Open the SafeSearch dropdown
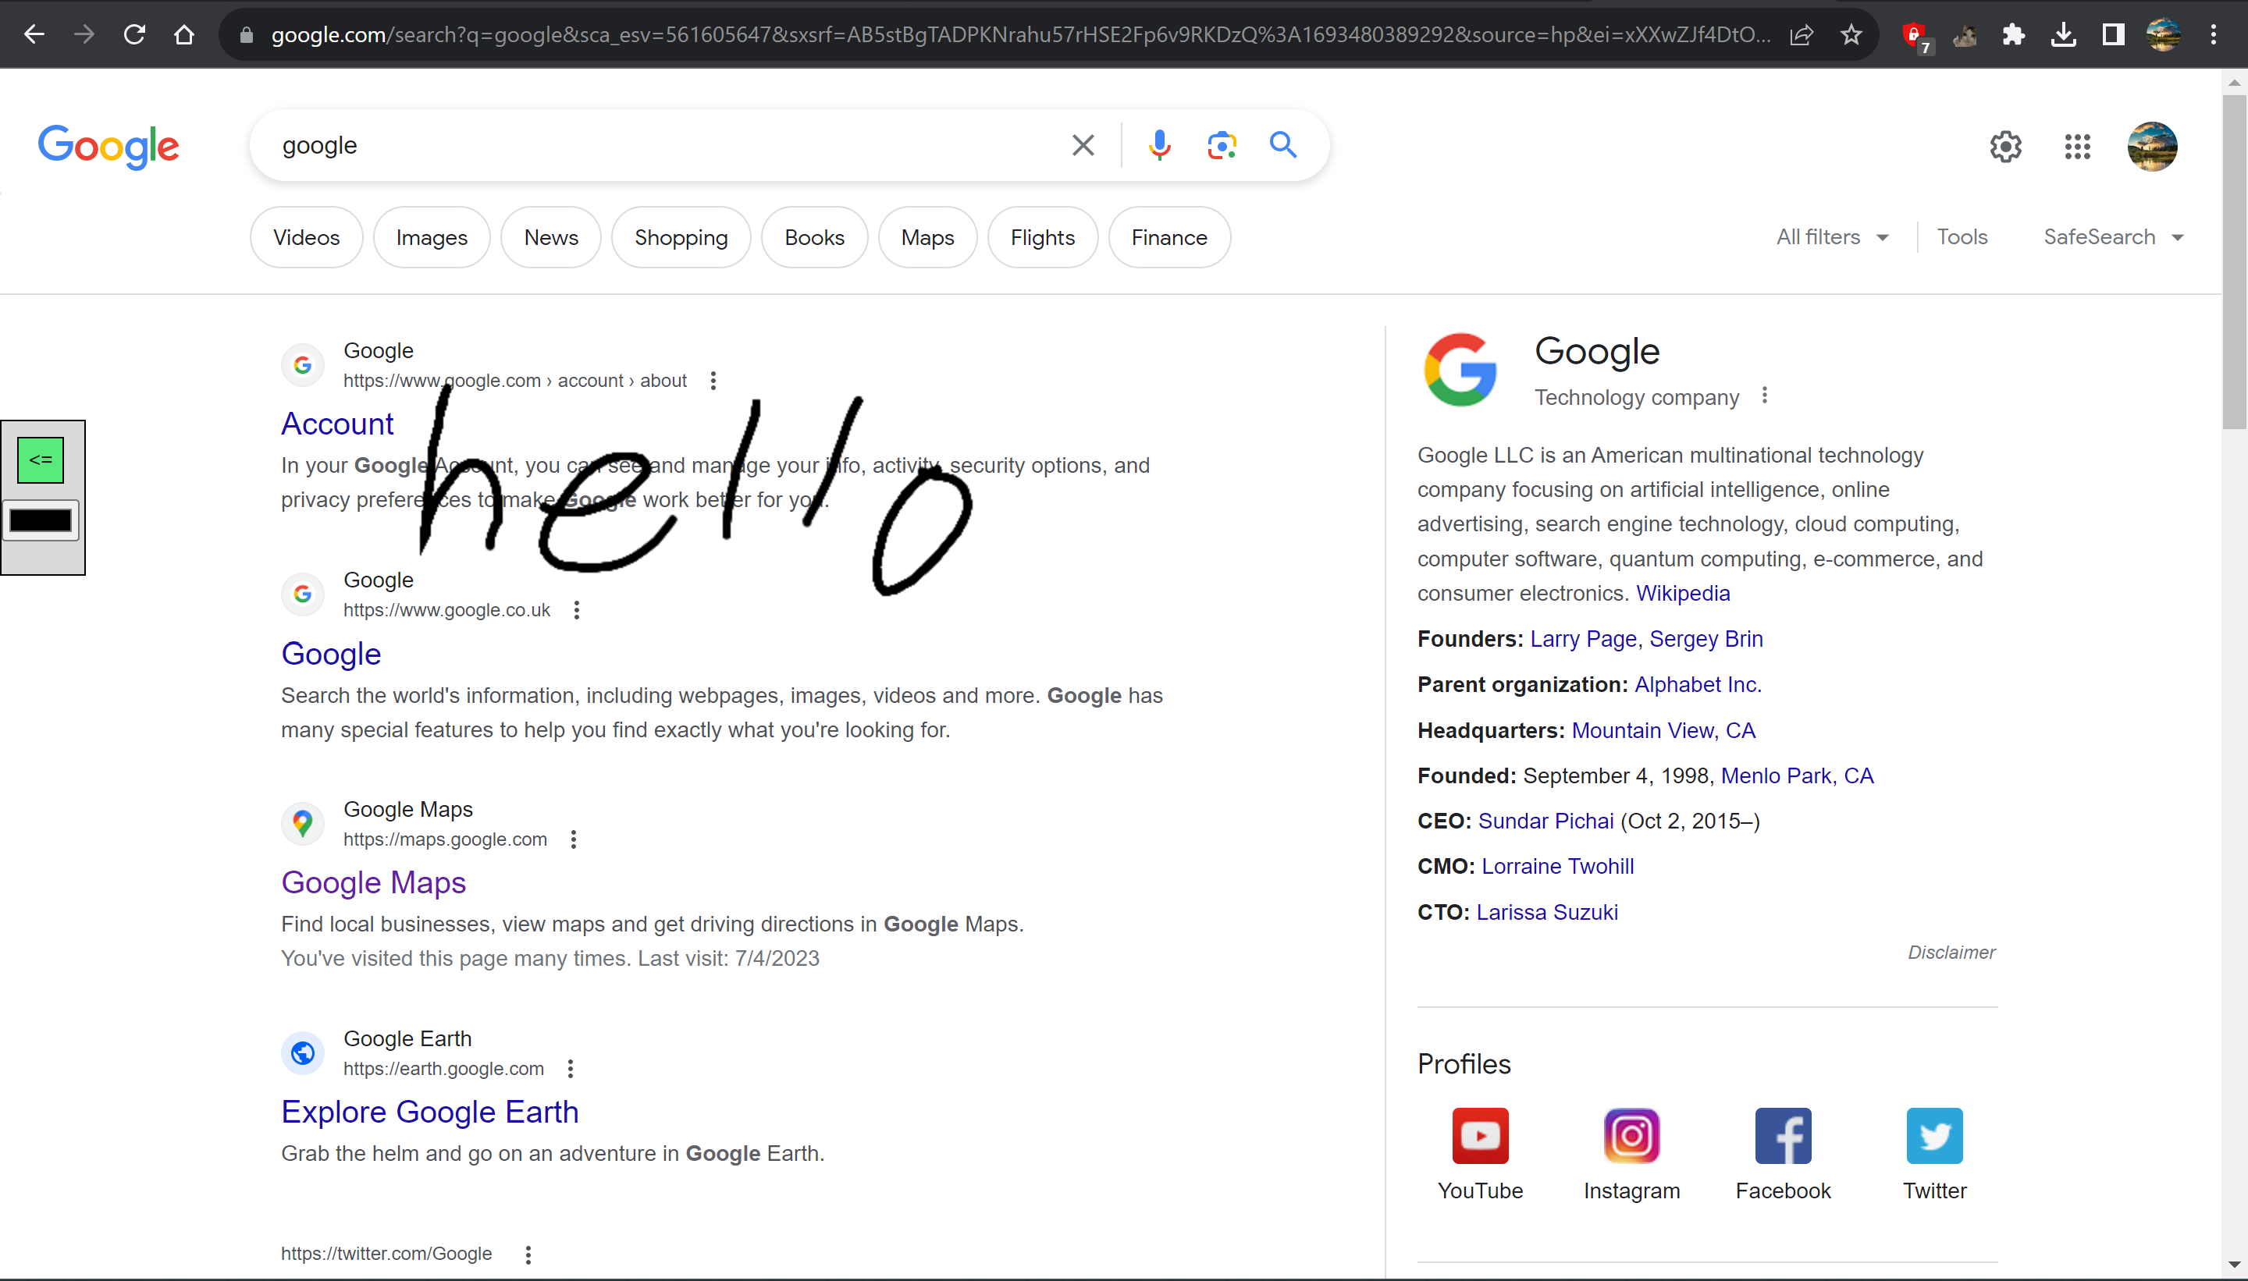Image resolution: width=2248 pixels, height=1281 pixels. pos(2112,236)
